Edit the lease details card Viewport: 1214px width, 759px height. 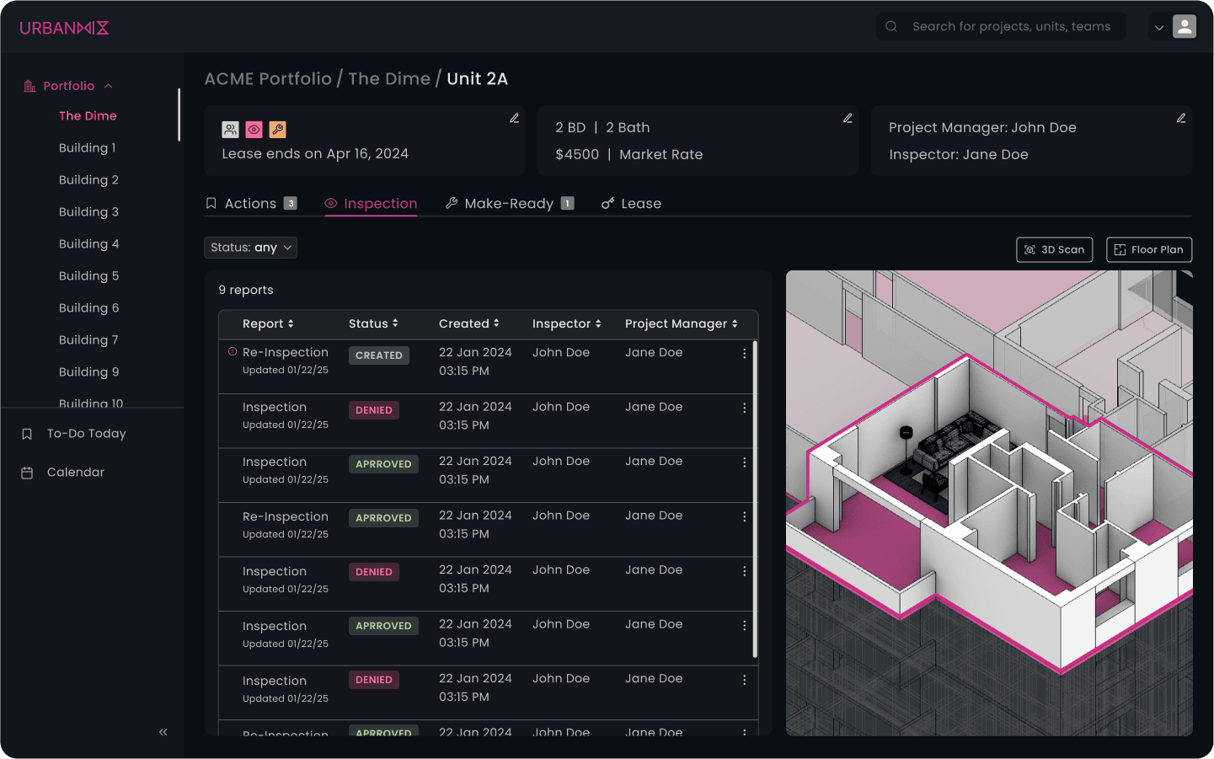coord(514,119)
